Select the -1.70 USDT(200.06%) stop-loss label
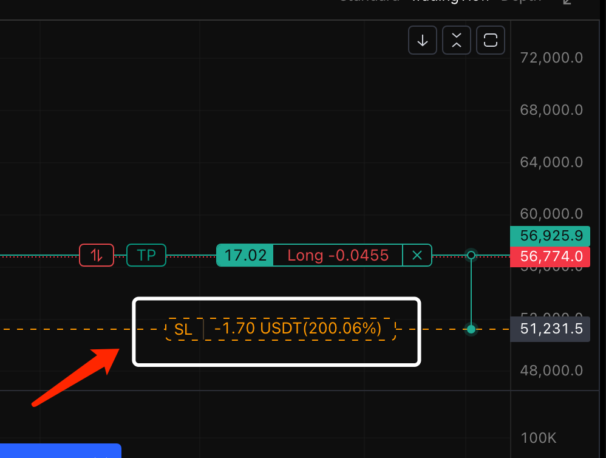This screenshot has width=606, height=458. click(x=298, y=329)
